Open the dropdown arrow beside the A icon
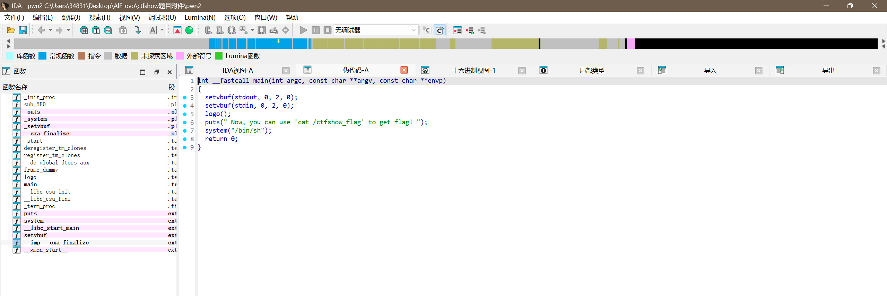The width and height of the screenshot is (887, 296). point(162,30)
